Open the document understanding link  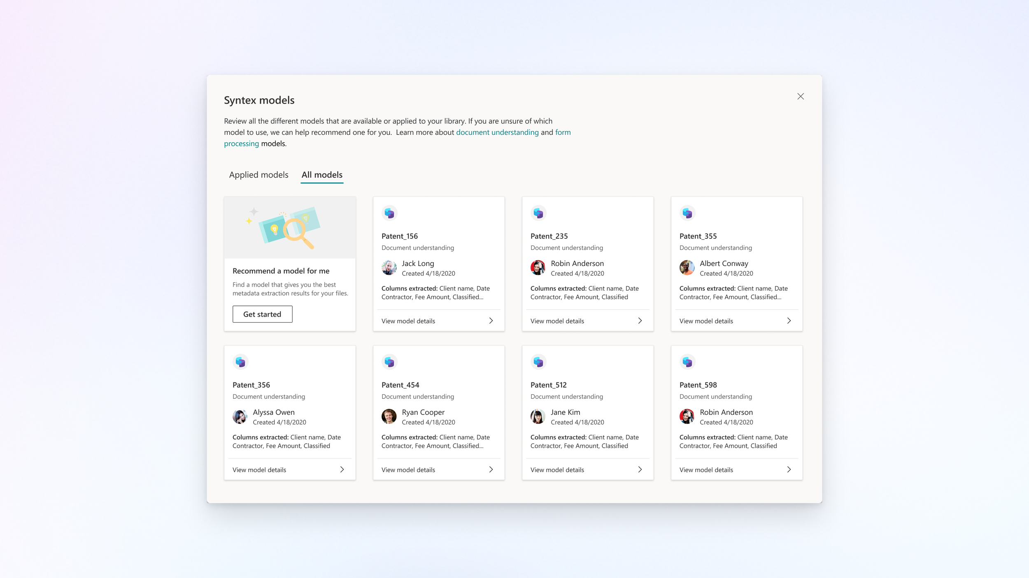click(497, 132)
